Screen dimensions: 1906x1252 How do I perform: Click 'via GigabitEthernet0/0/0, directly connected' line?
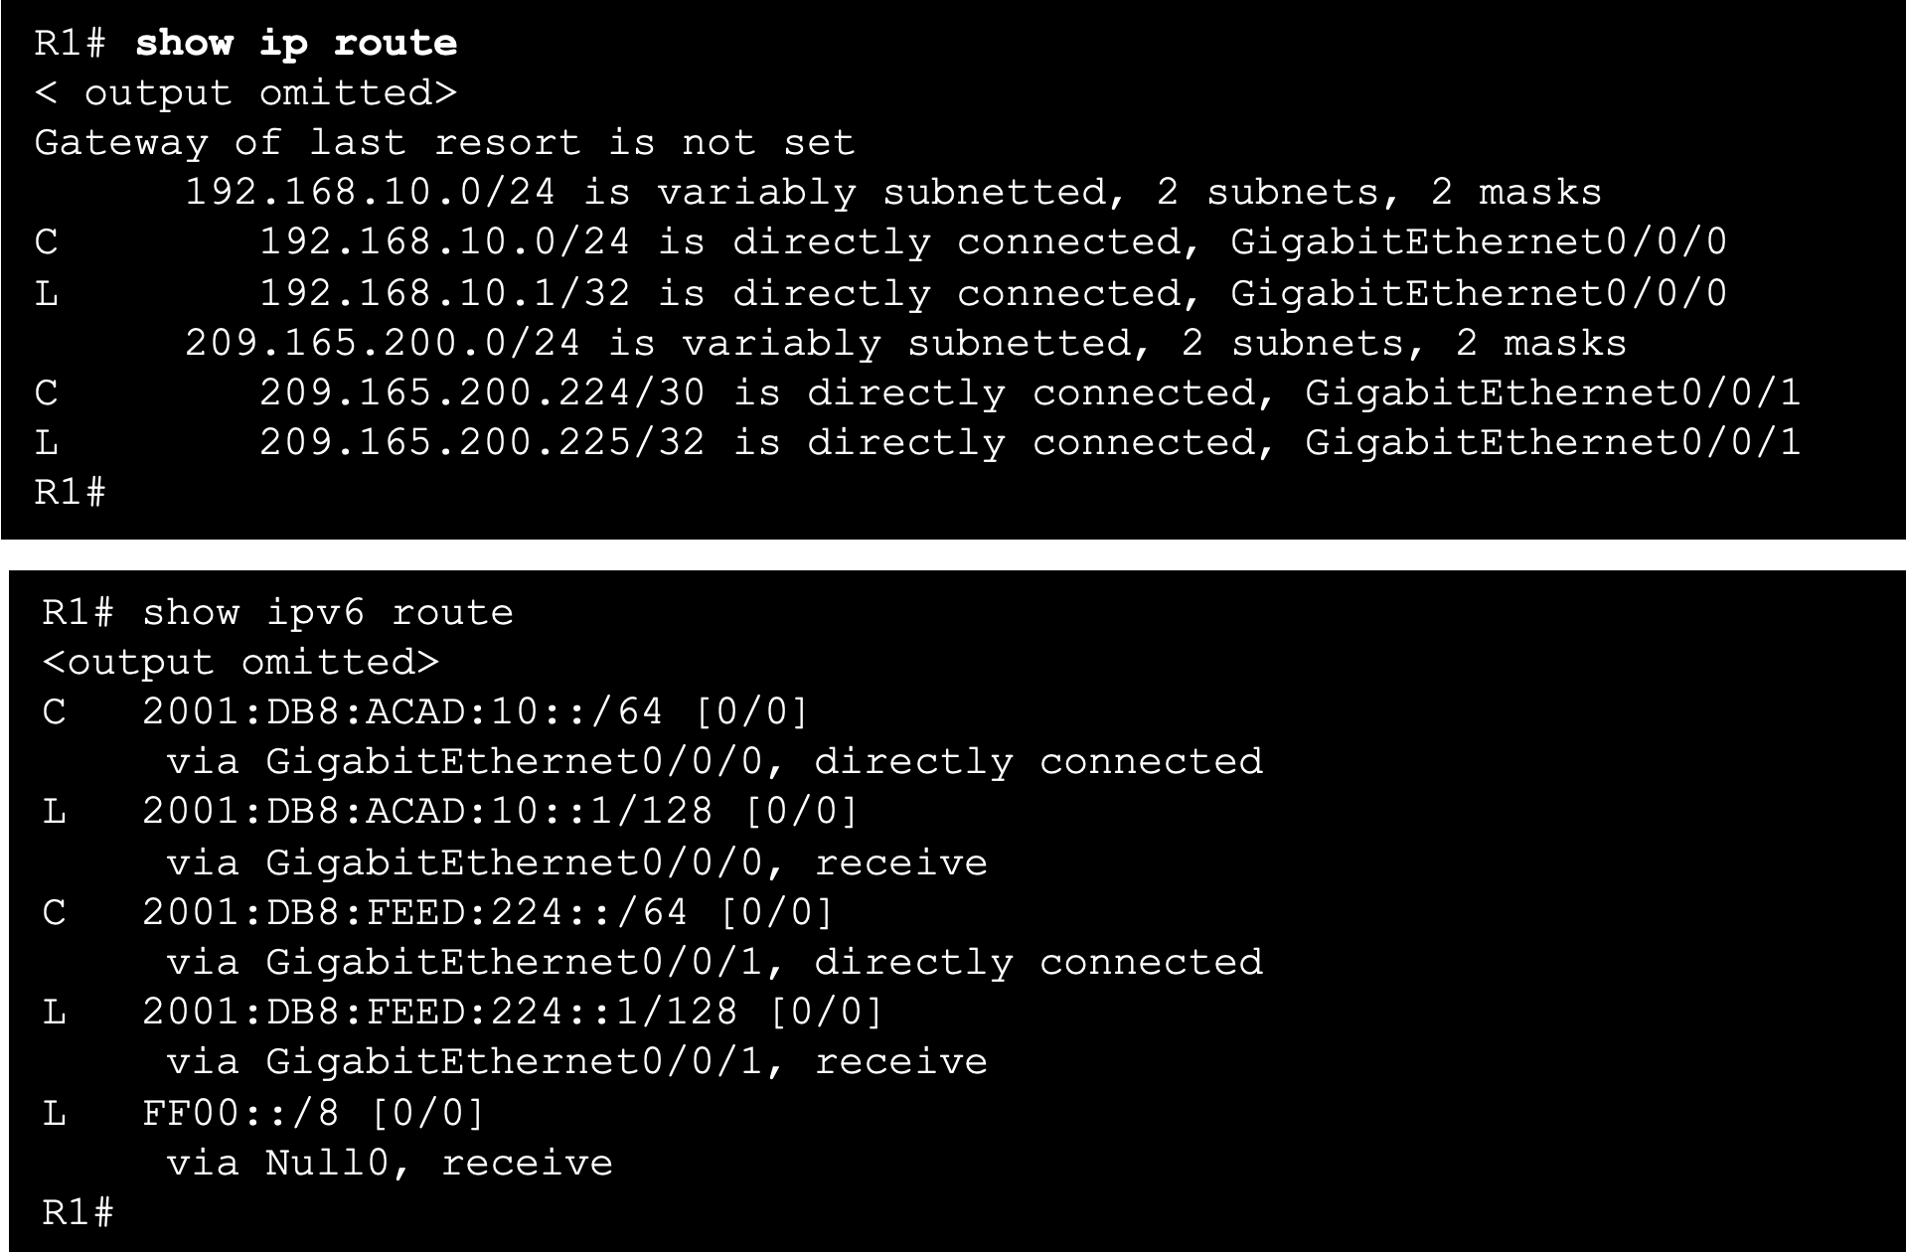click(715, 762)
